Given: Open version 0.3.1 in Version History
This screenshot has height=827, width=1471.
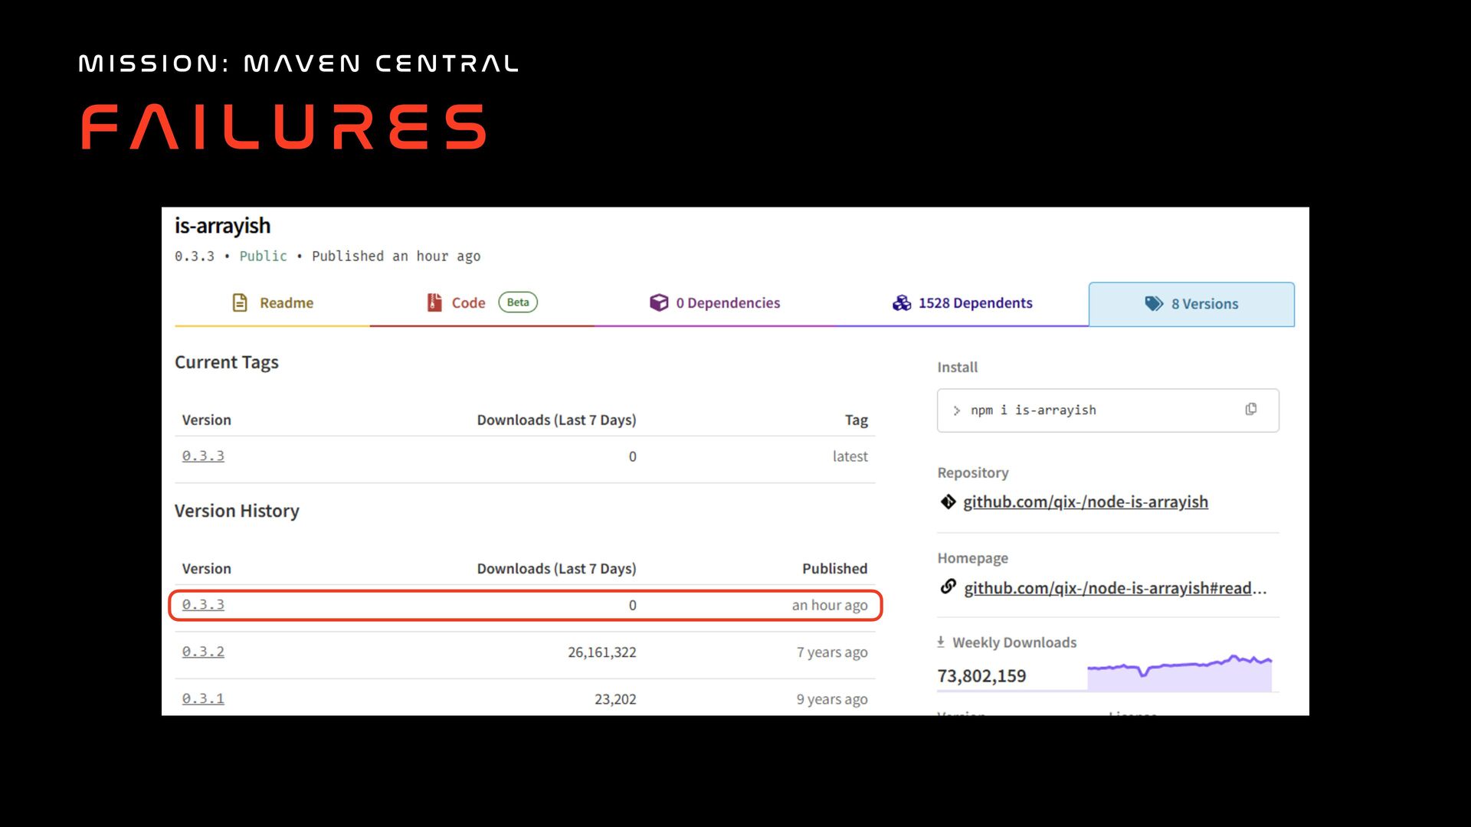Looking at the screenshot, I should point(203,698).
